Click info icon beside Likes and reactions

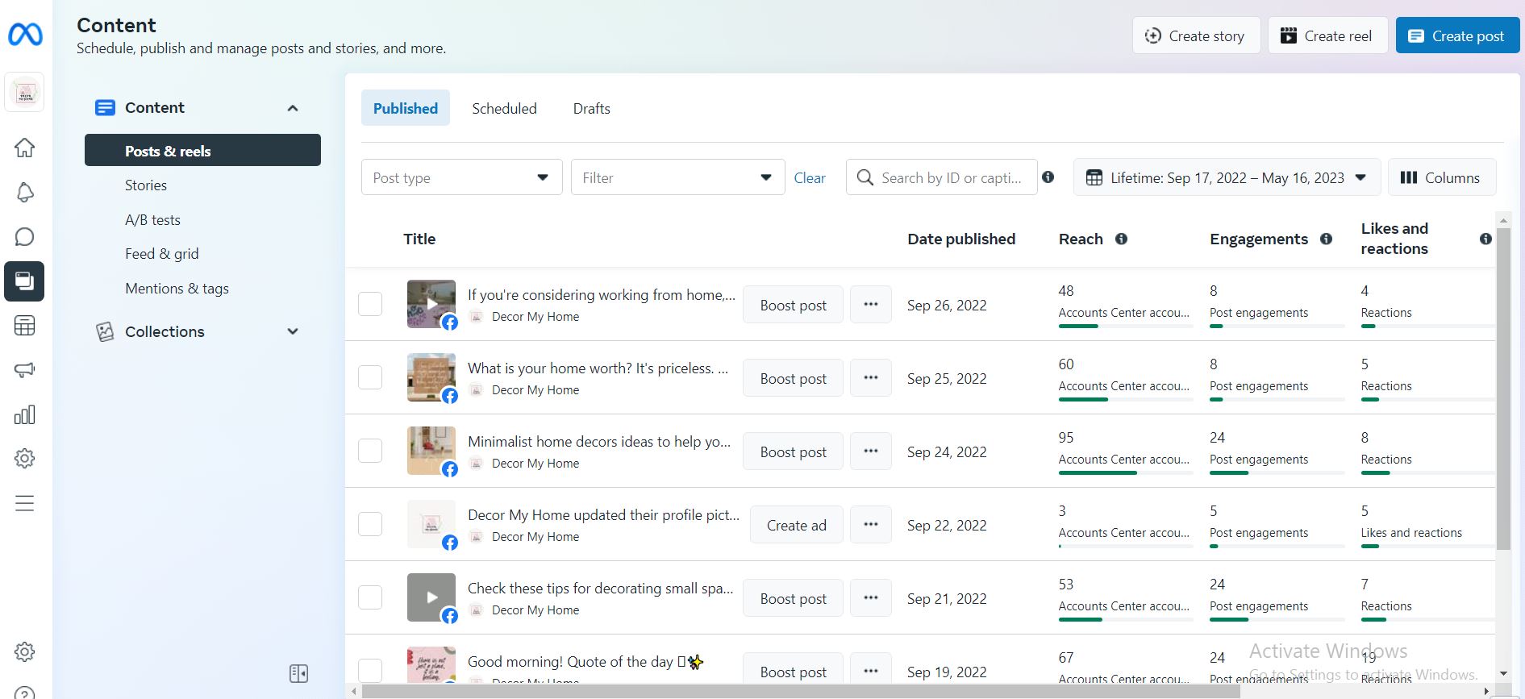[x=1485, y=239]
